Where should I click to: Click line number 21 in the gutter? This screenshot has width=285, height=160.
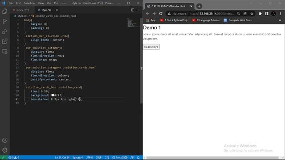17,99
